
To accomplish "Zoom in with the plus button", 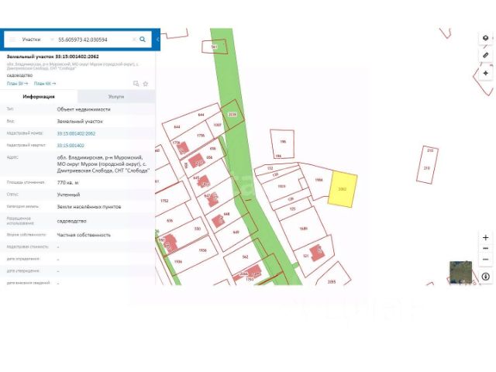I will (x=486, y=238).
